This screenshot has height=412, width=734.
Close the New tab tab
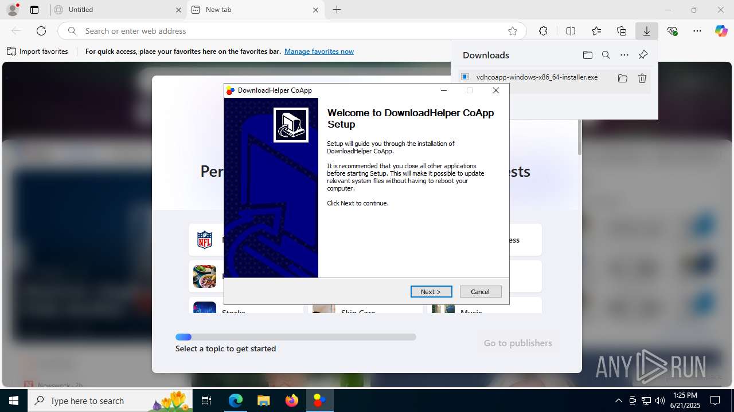click(316, 10)
